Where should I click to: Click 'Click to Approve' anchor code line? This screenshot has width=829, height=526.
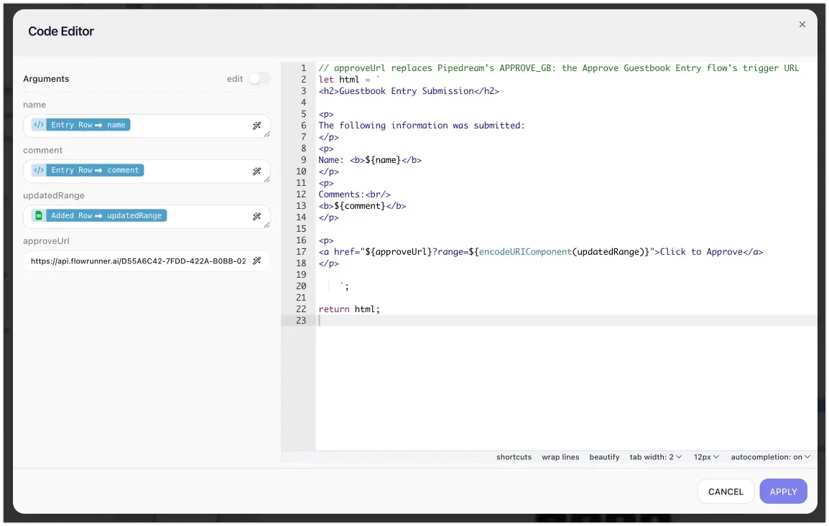(x=540, y=252)
